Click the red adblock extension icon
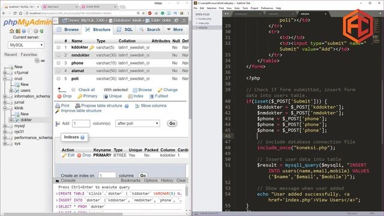Viewport: 384px width, 216px height. 149,13
